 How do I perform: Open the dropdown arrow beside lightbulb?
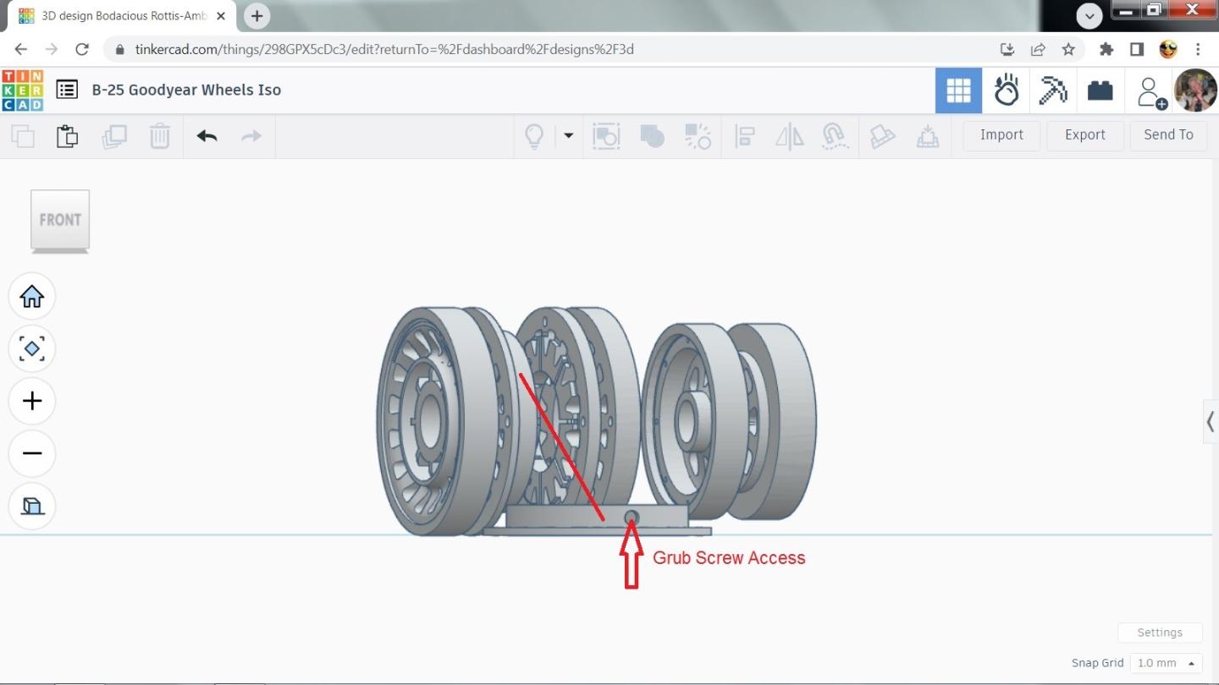click(x=568, y=135)
